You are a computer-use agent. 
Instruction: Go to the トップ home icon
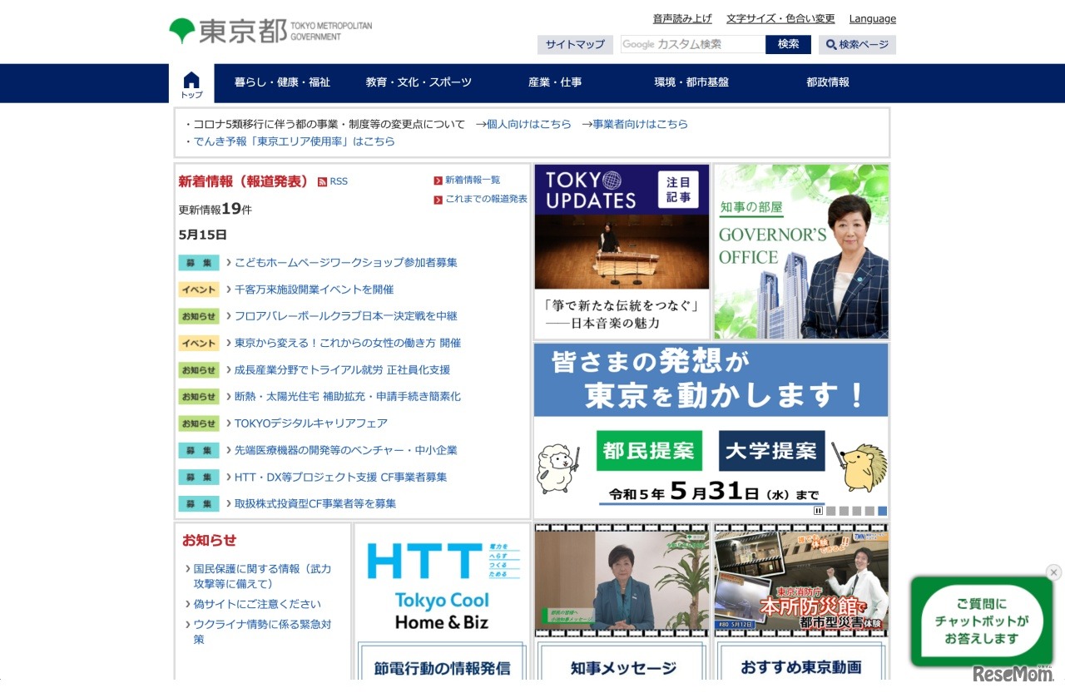pyautogui.click(x=191, y=84)
